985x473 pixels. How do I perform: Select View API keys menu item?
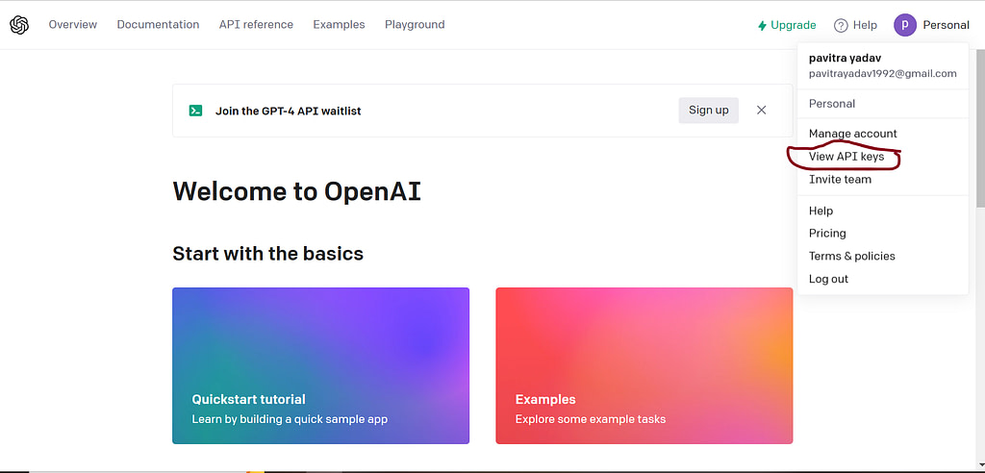pyautogui.click(x=846, y=157)
